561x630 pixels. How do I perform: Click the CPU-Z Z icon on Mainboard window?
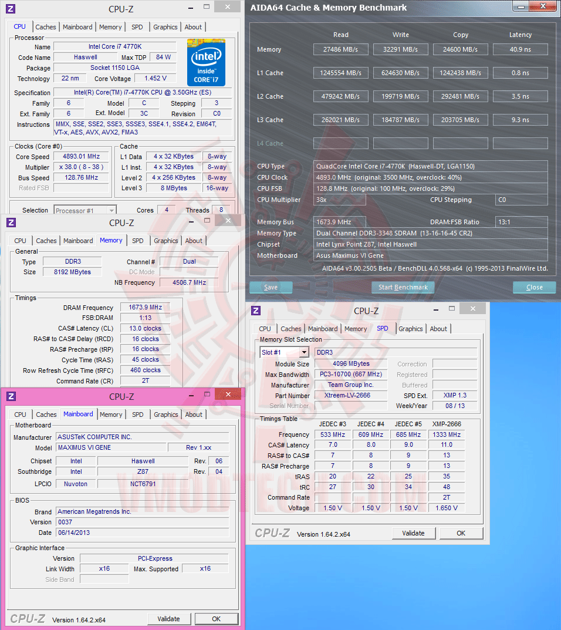11,396
